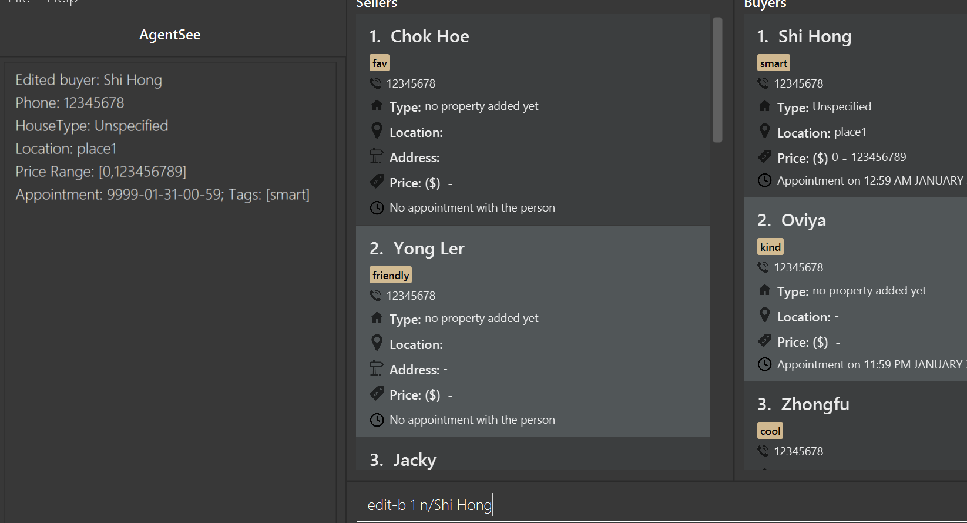Click Oviya's 'no property added yet' type text
The height and width of the screenshot is (523, 967).
click(869, 290)
